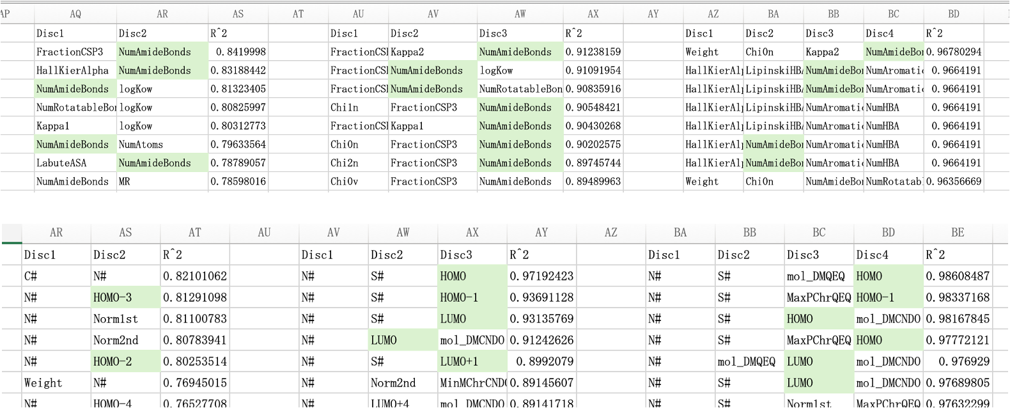
Task: Select the green HallKierAlpha row NumAmideBonds cell
Action: tap(162, 70)
